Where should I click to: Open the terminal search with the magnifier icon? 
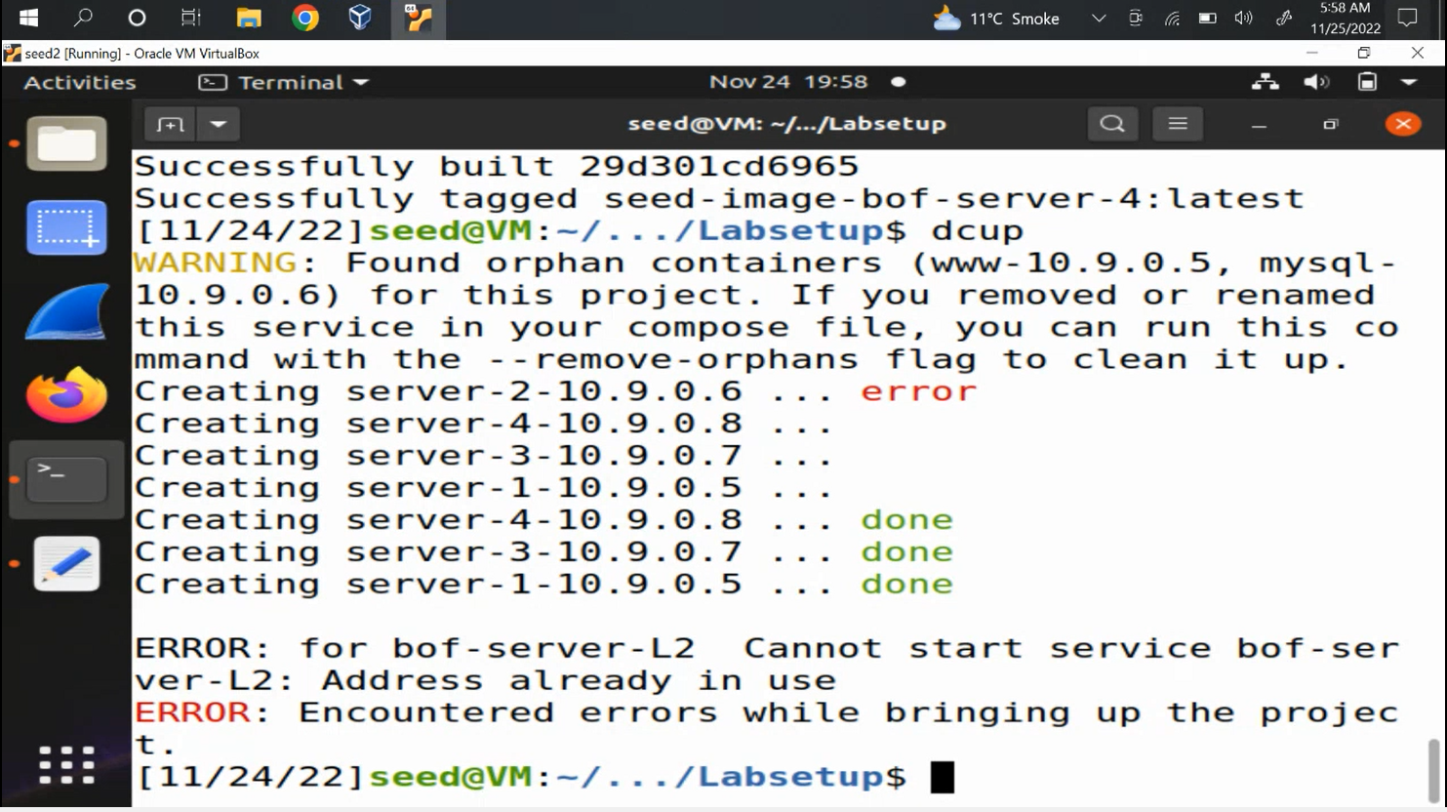tap(1112, 123)
